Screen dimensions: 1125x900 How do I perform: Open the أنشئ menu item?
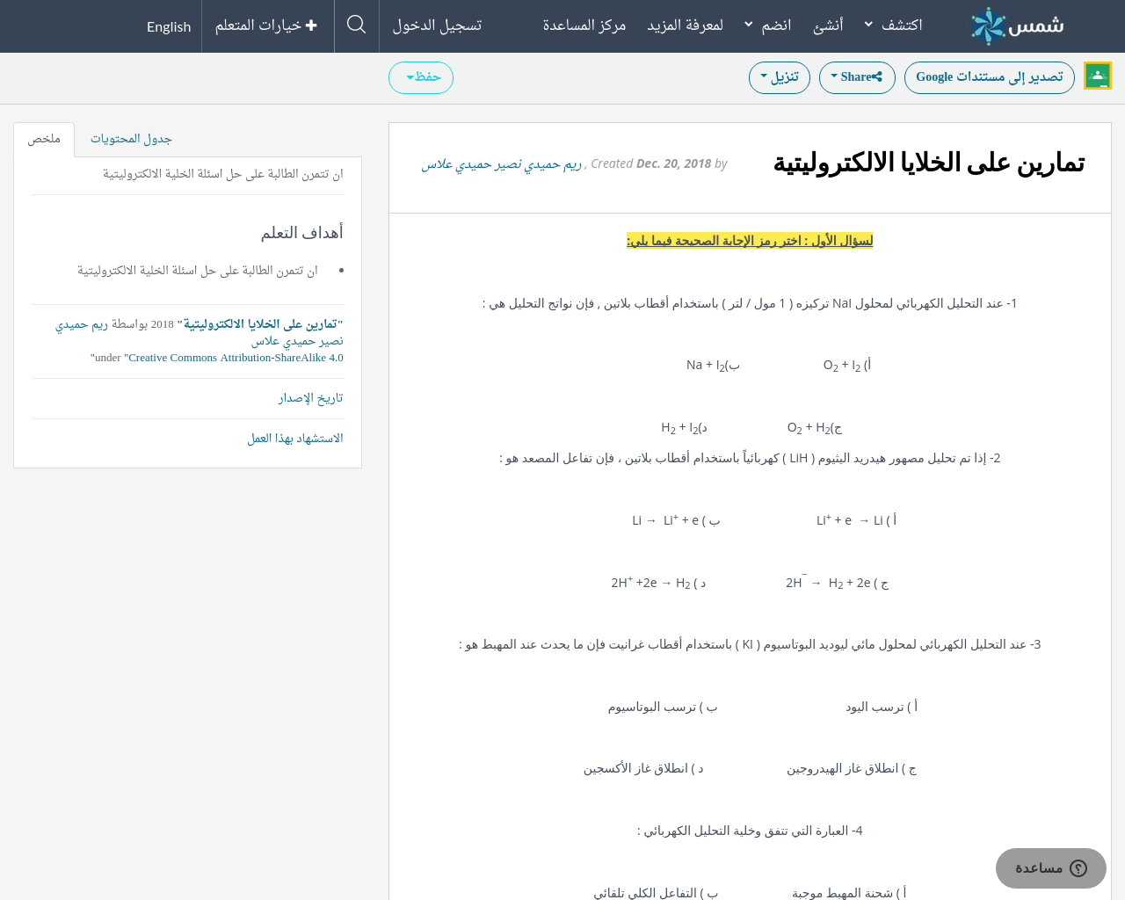[828, 25]
